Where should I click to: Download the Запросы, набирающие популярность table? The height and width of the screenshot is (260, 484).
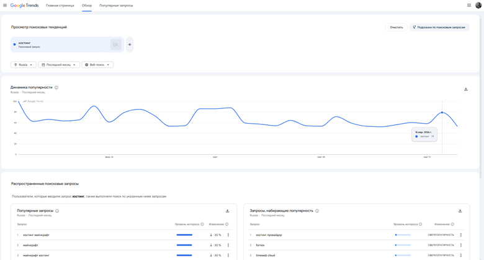pos(460,211)
